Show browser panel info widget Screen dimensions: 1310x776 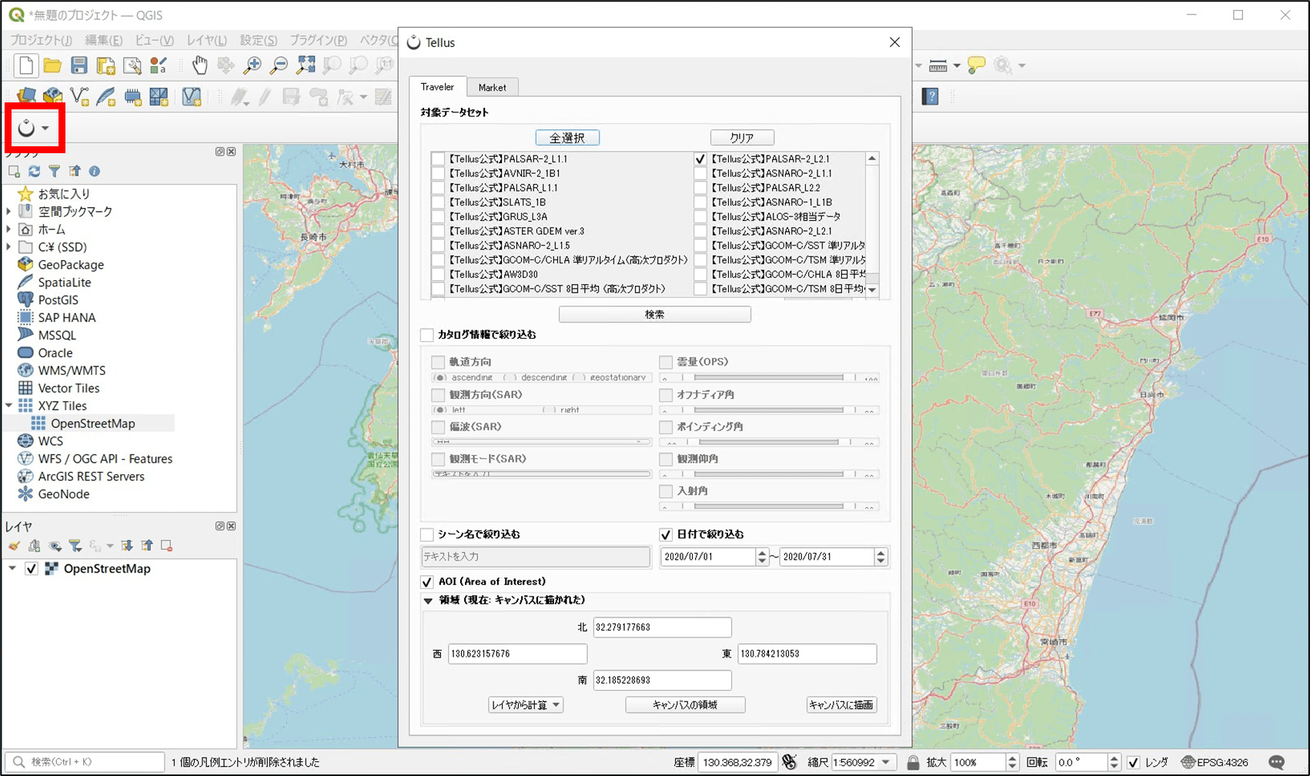94,172
